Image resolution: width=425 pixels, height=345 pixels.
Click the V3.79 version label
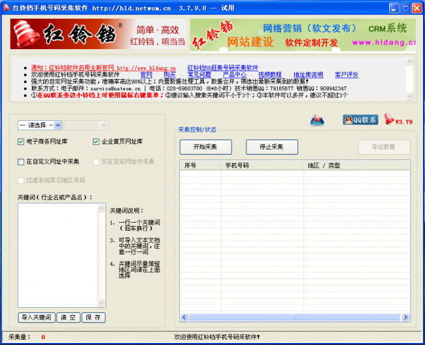[x=404, y=122]
